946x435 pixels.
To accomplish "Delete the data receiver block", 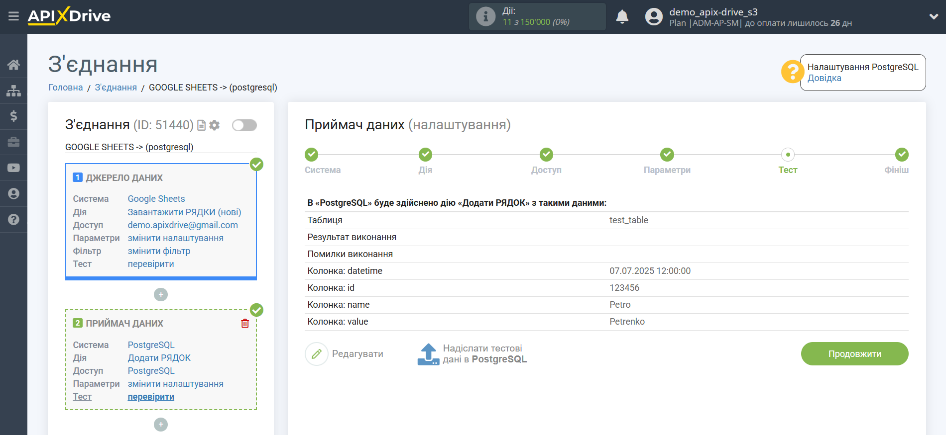I will 245,324.
